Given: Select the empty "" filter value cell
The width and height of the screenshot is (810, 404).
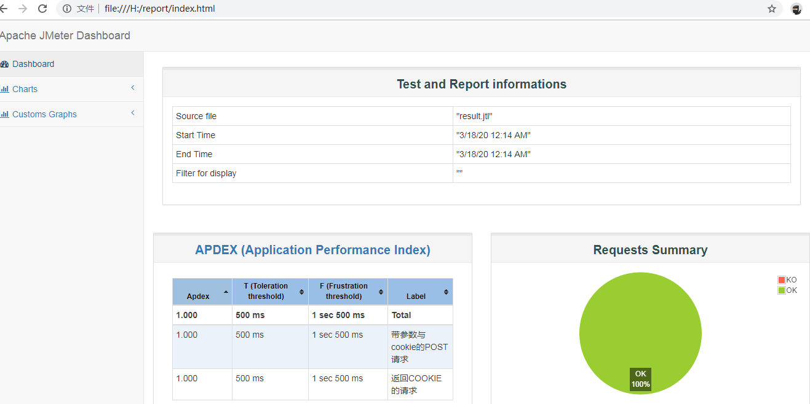Looking at the screenshot, I should [622, 173].
